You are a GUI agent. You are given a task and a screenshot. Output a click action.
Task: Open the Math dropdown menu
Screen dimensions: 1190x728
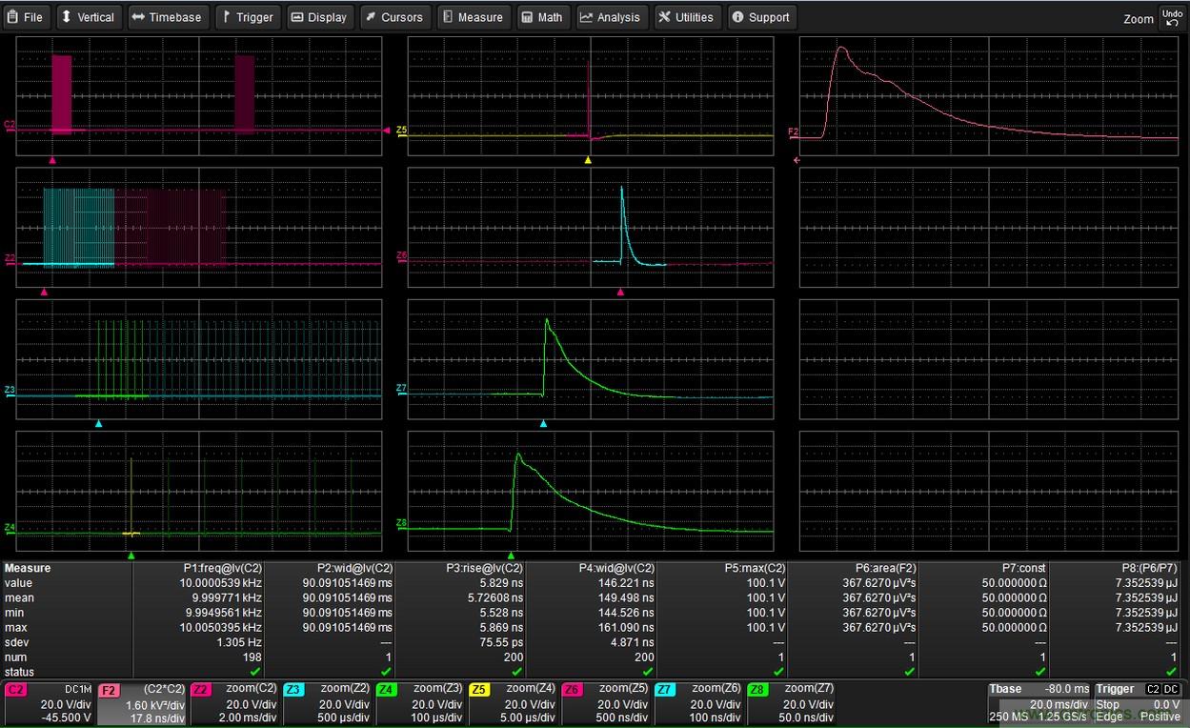(541, 17)
